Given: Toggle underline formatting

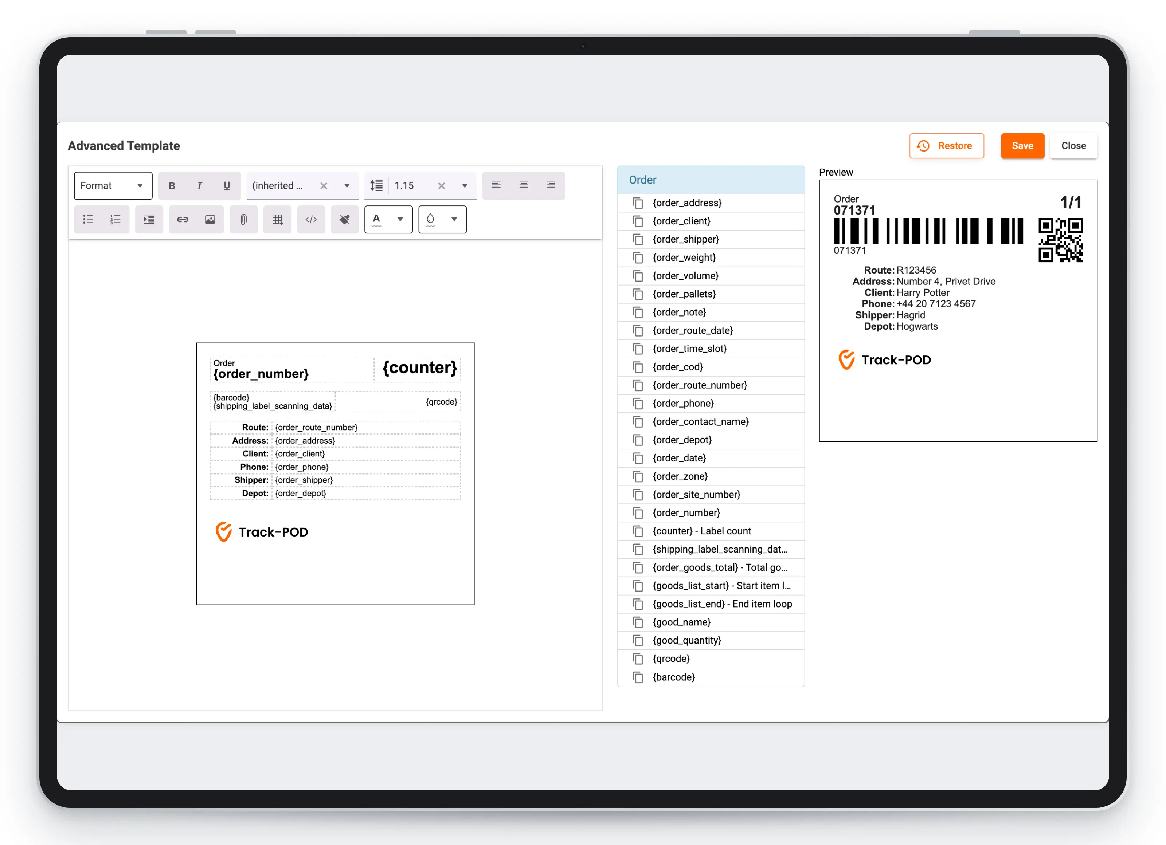Looking at the screenshot, I should point(227,185).
